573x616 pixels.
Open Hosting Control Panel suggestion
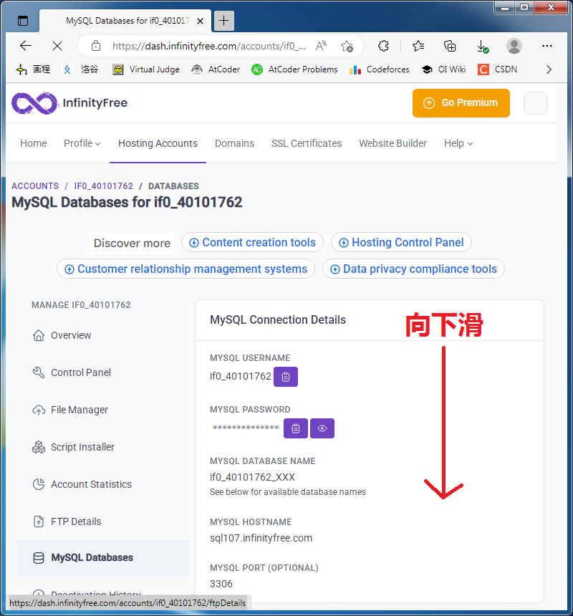tap(401, 242)
